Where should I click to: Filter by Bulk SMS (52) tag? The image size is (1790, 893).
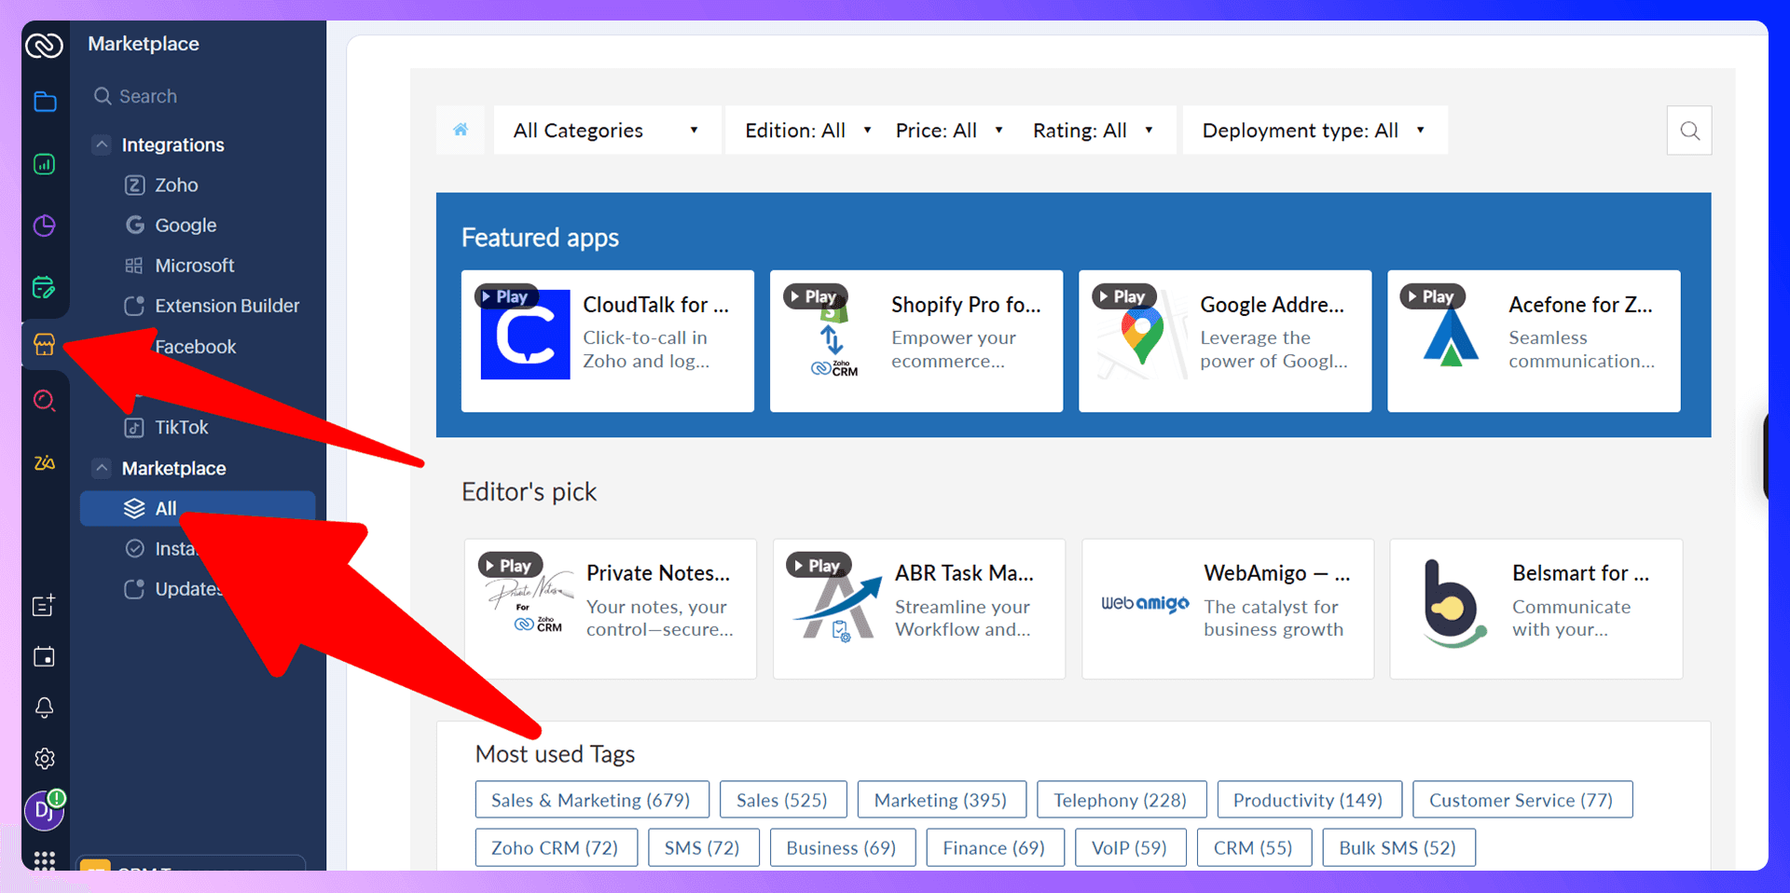pyautogui.click(x=1398, y=847)
